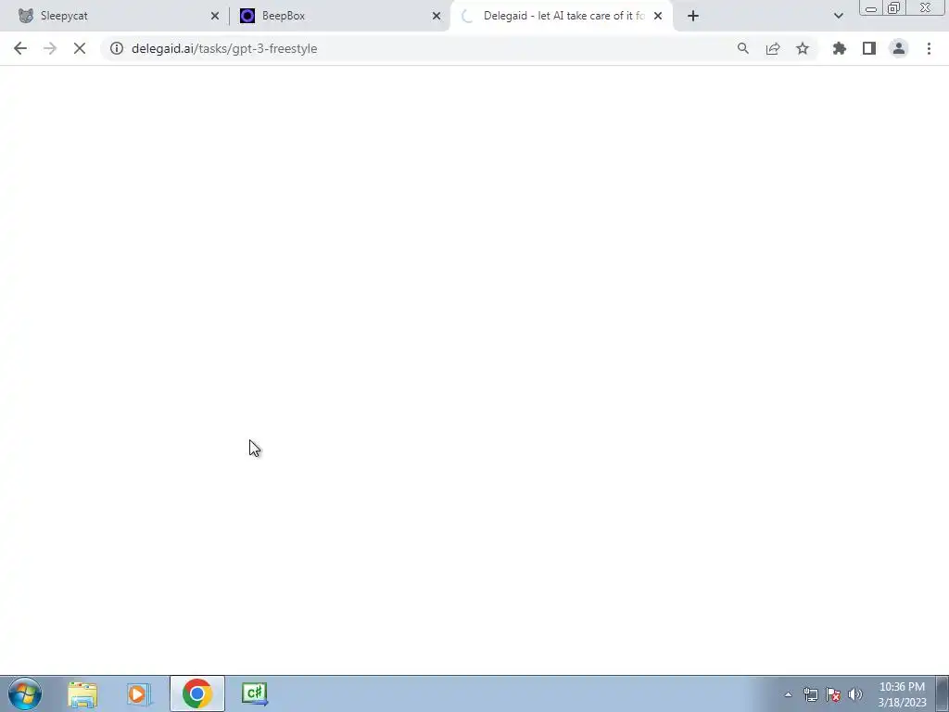Open the Windows Start menu
This screenshot has width=949, height=712.
click(25, 693)
